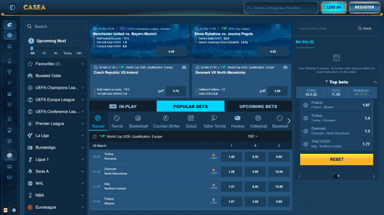
Task: Expand Bundesliga list
Action: (x=83, y=147)
